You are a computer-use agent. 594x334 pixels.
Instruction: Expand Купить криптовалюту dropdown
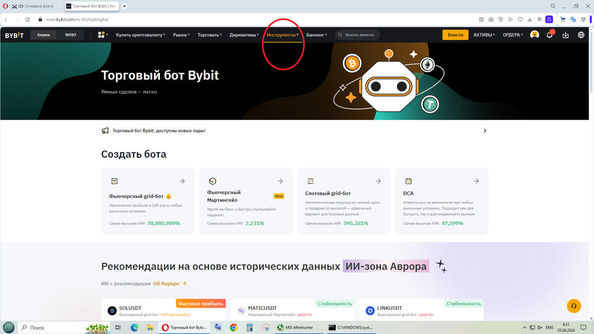click(x=142, y=35)
